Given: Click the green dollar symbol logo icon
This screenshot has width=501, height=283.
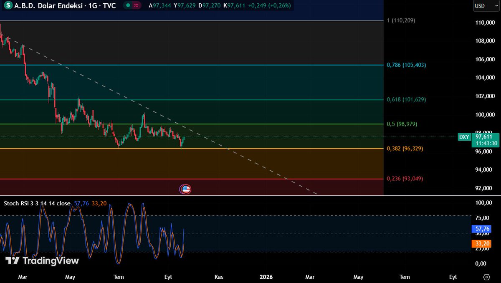Looking at the screenshot, I should click(x=8, y=6).
